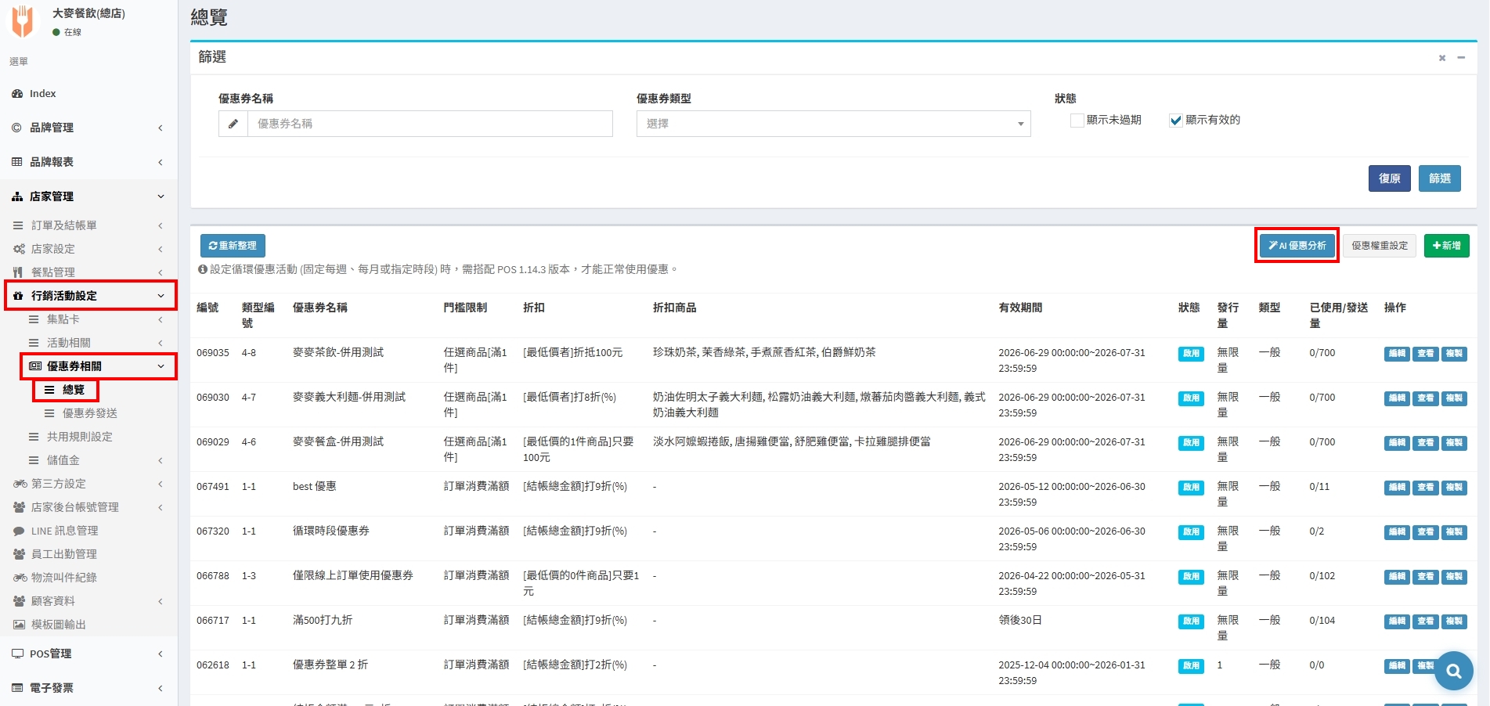The height and width of the screenshot is (706, 1490).
Task: Focus the 優惠券名稱 text input
Action: pos(430,124)
